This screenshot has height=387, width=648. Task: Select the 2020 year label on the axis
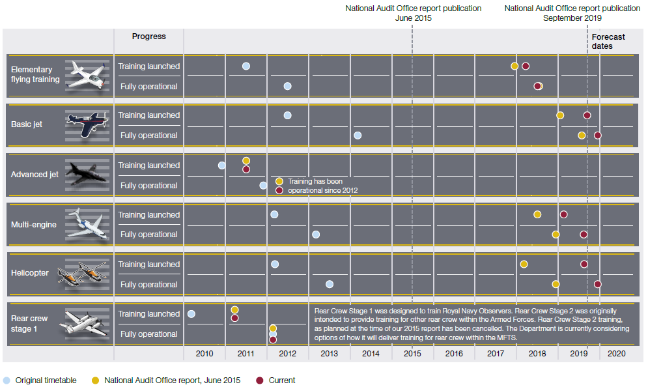[616, 354]
